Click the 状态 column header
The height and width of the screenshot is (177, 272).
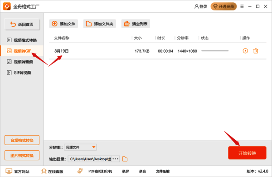coord(205,38)
